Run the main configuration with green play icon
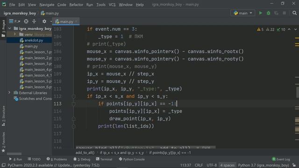 pyautogui.click(x=261, y=13)
